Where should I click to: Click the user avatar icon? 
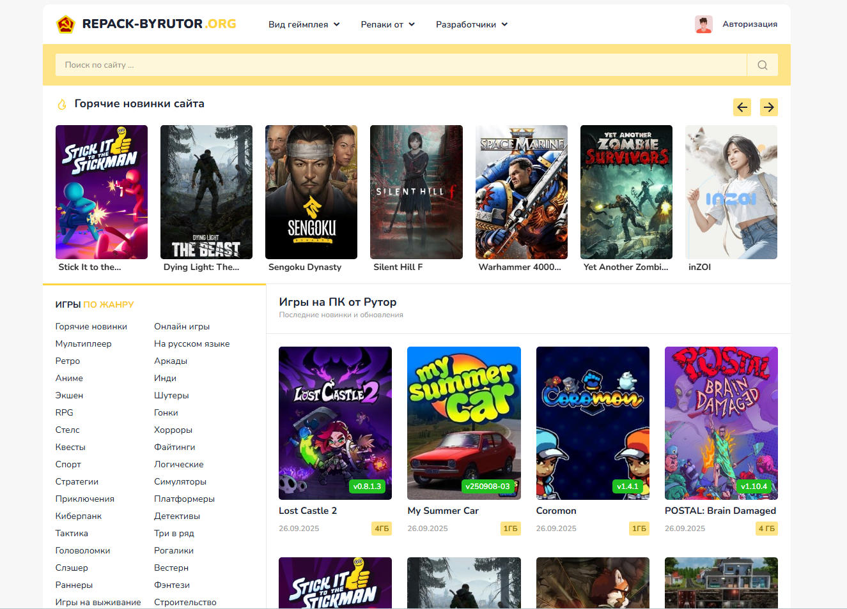704,24
